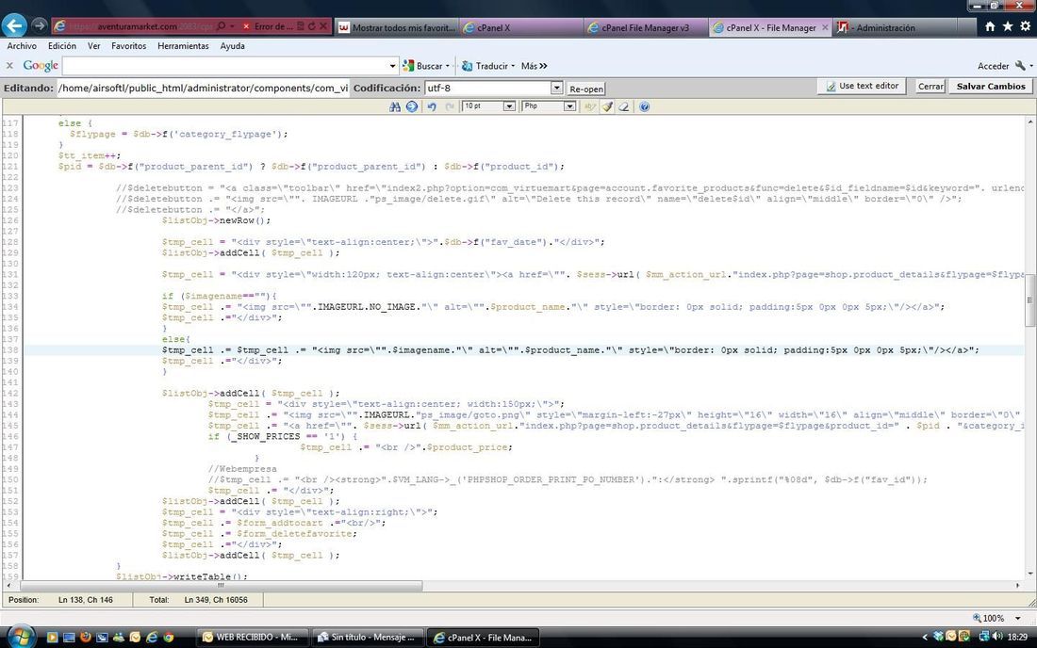The height and width of the screenshot is (648, 1037).
Task: Click the 18:29 taskbar clock
Action: click(x=1017, y=637)
